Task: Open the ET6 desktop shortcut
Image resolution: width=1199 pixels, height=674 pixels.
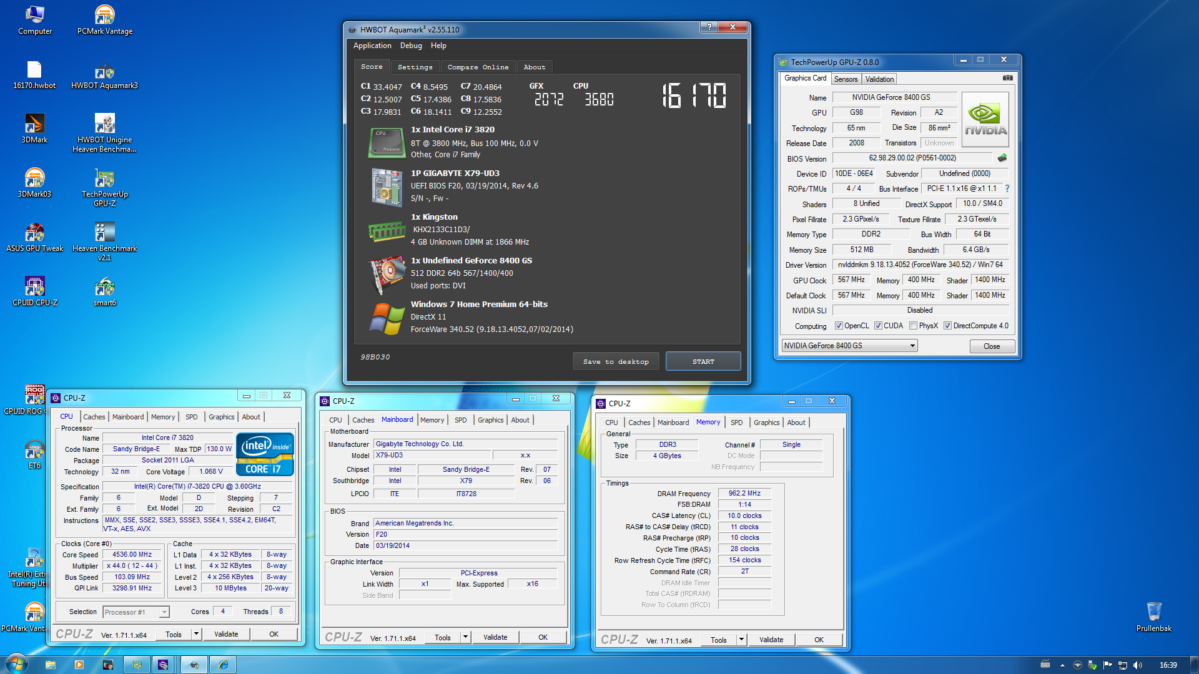Action: 34,454
